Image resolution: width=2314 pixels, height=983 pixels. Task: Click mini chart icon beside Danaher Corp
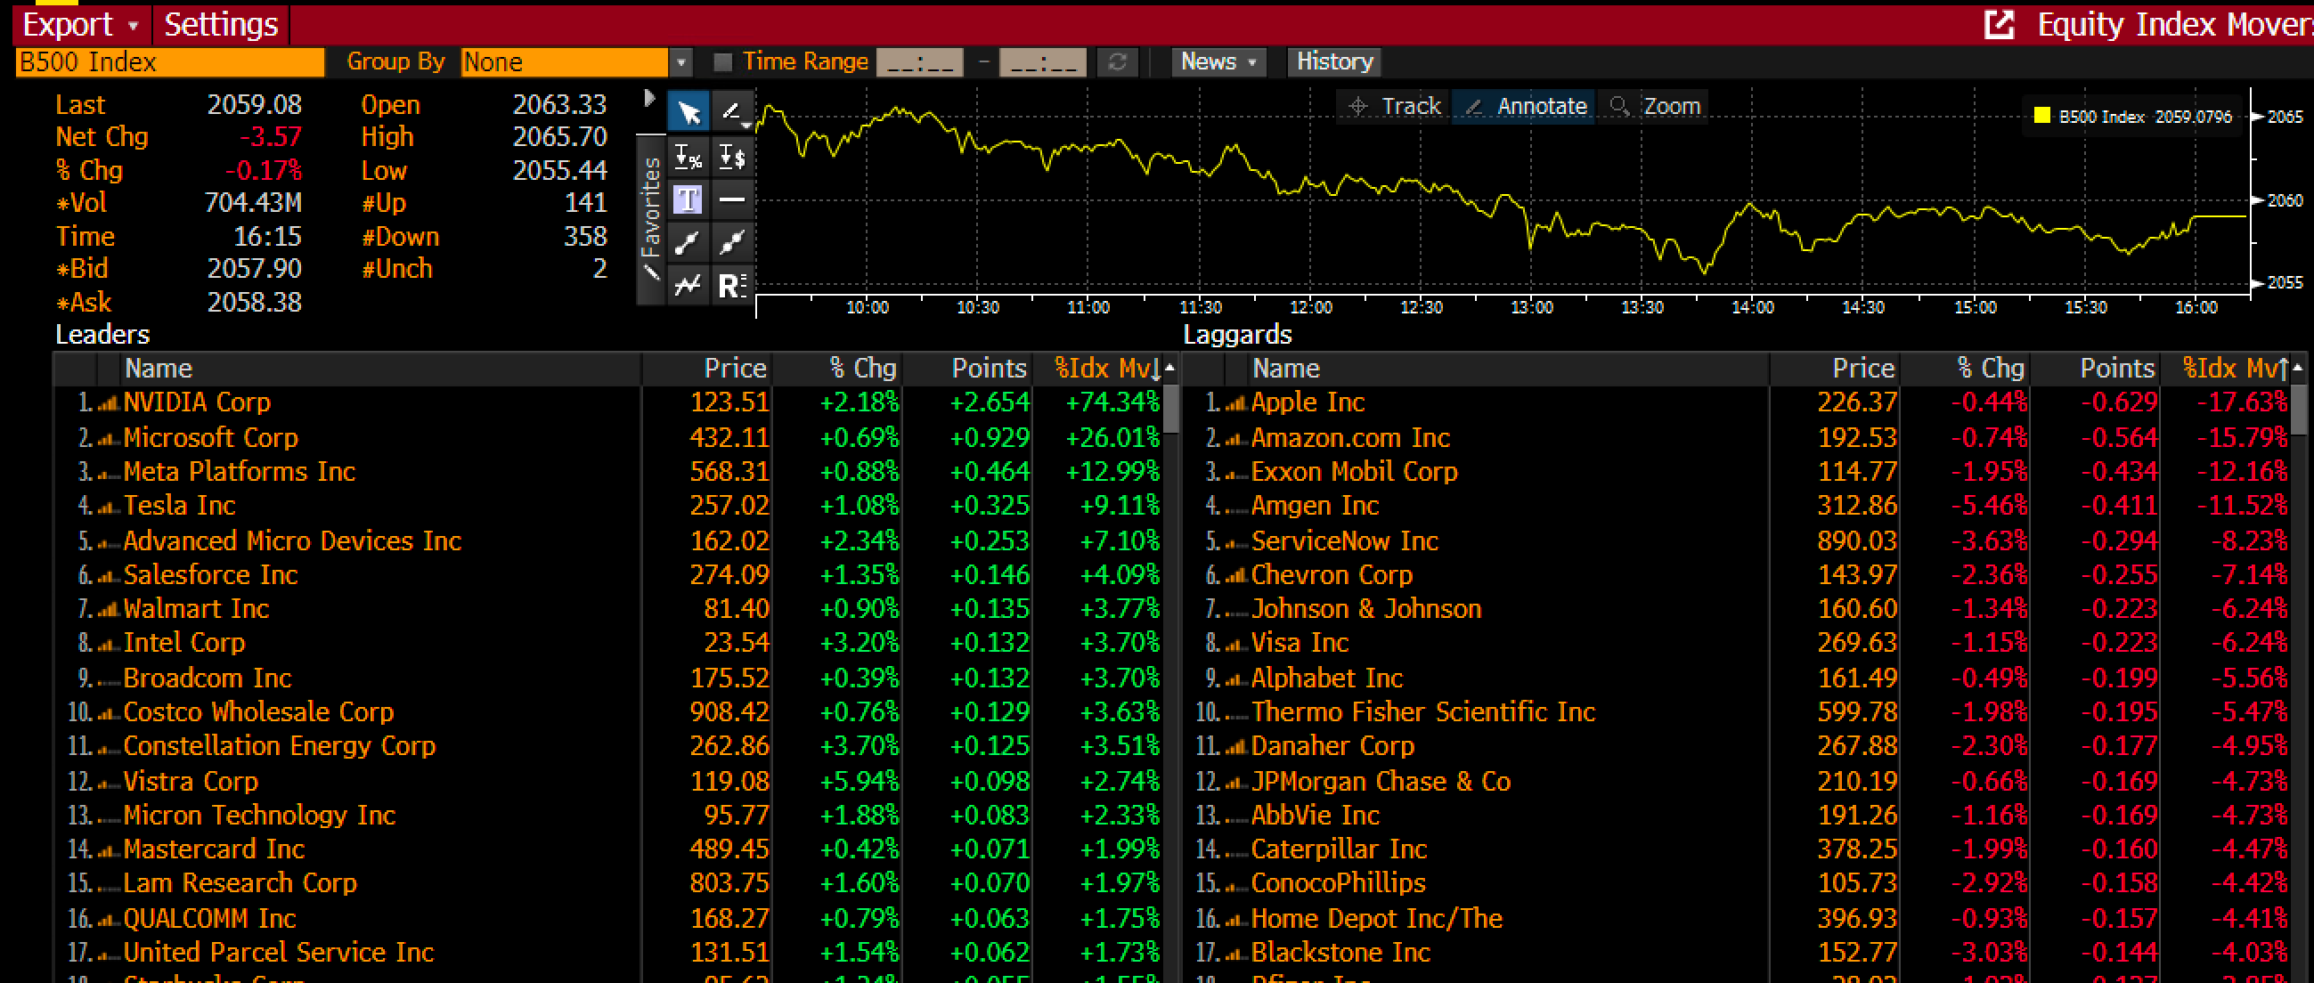[x=1236, y=748]
